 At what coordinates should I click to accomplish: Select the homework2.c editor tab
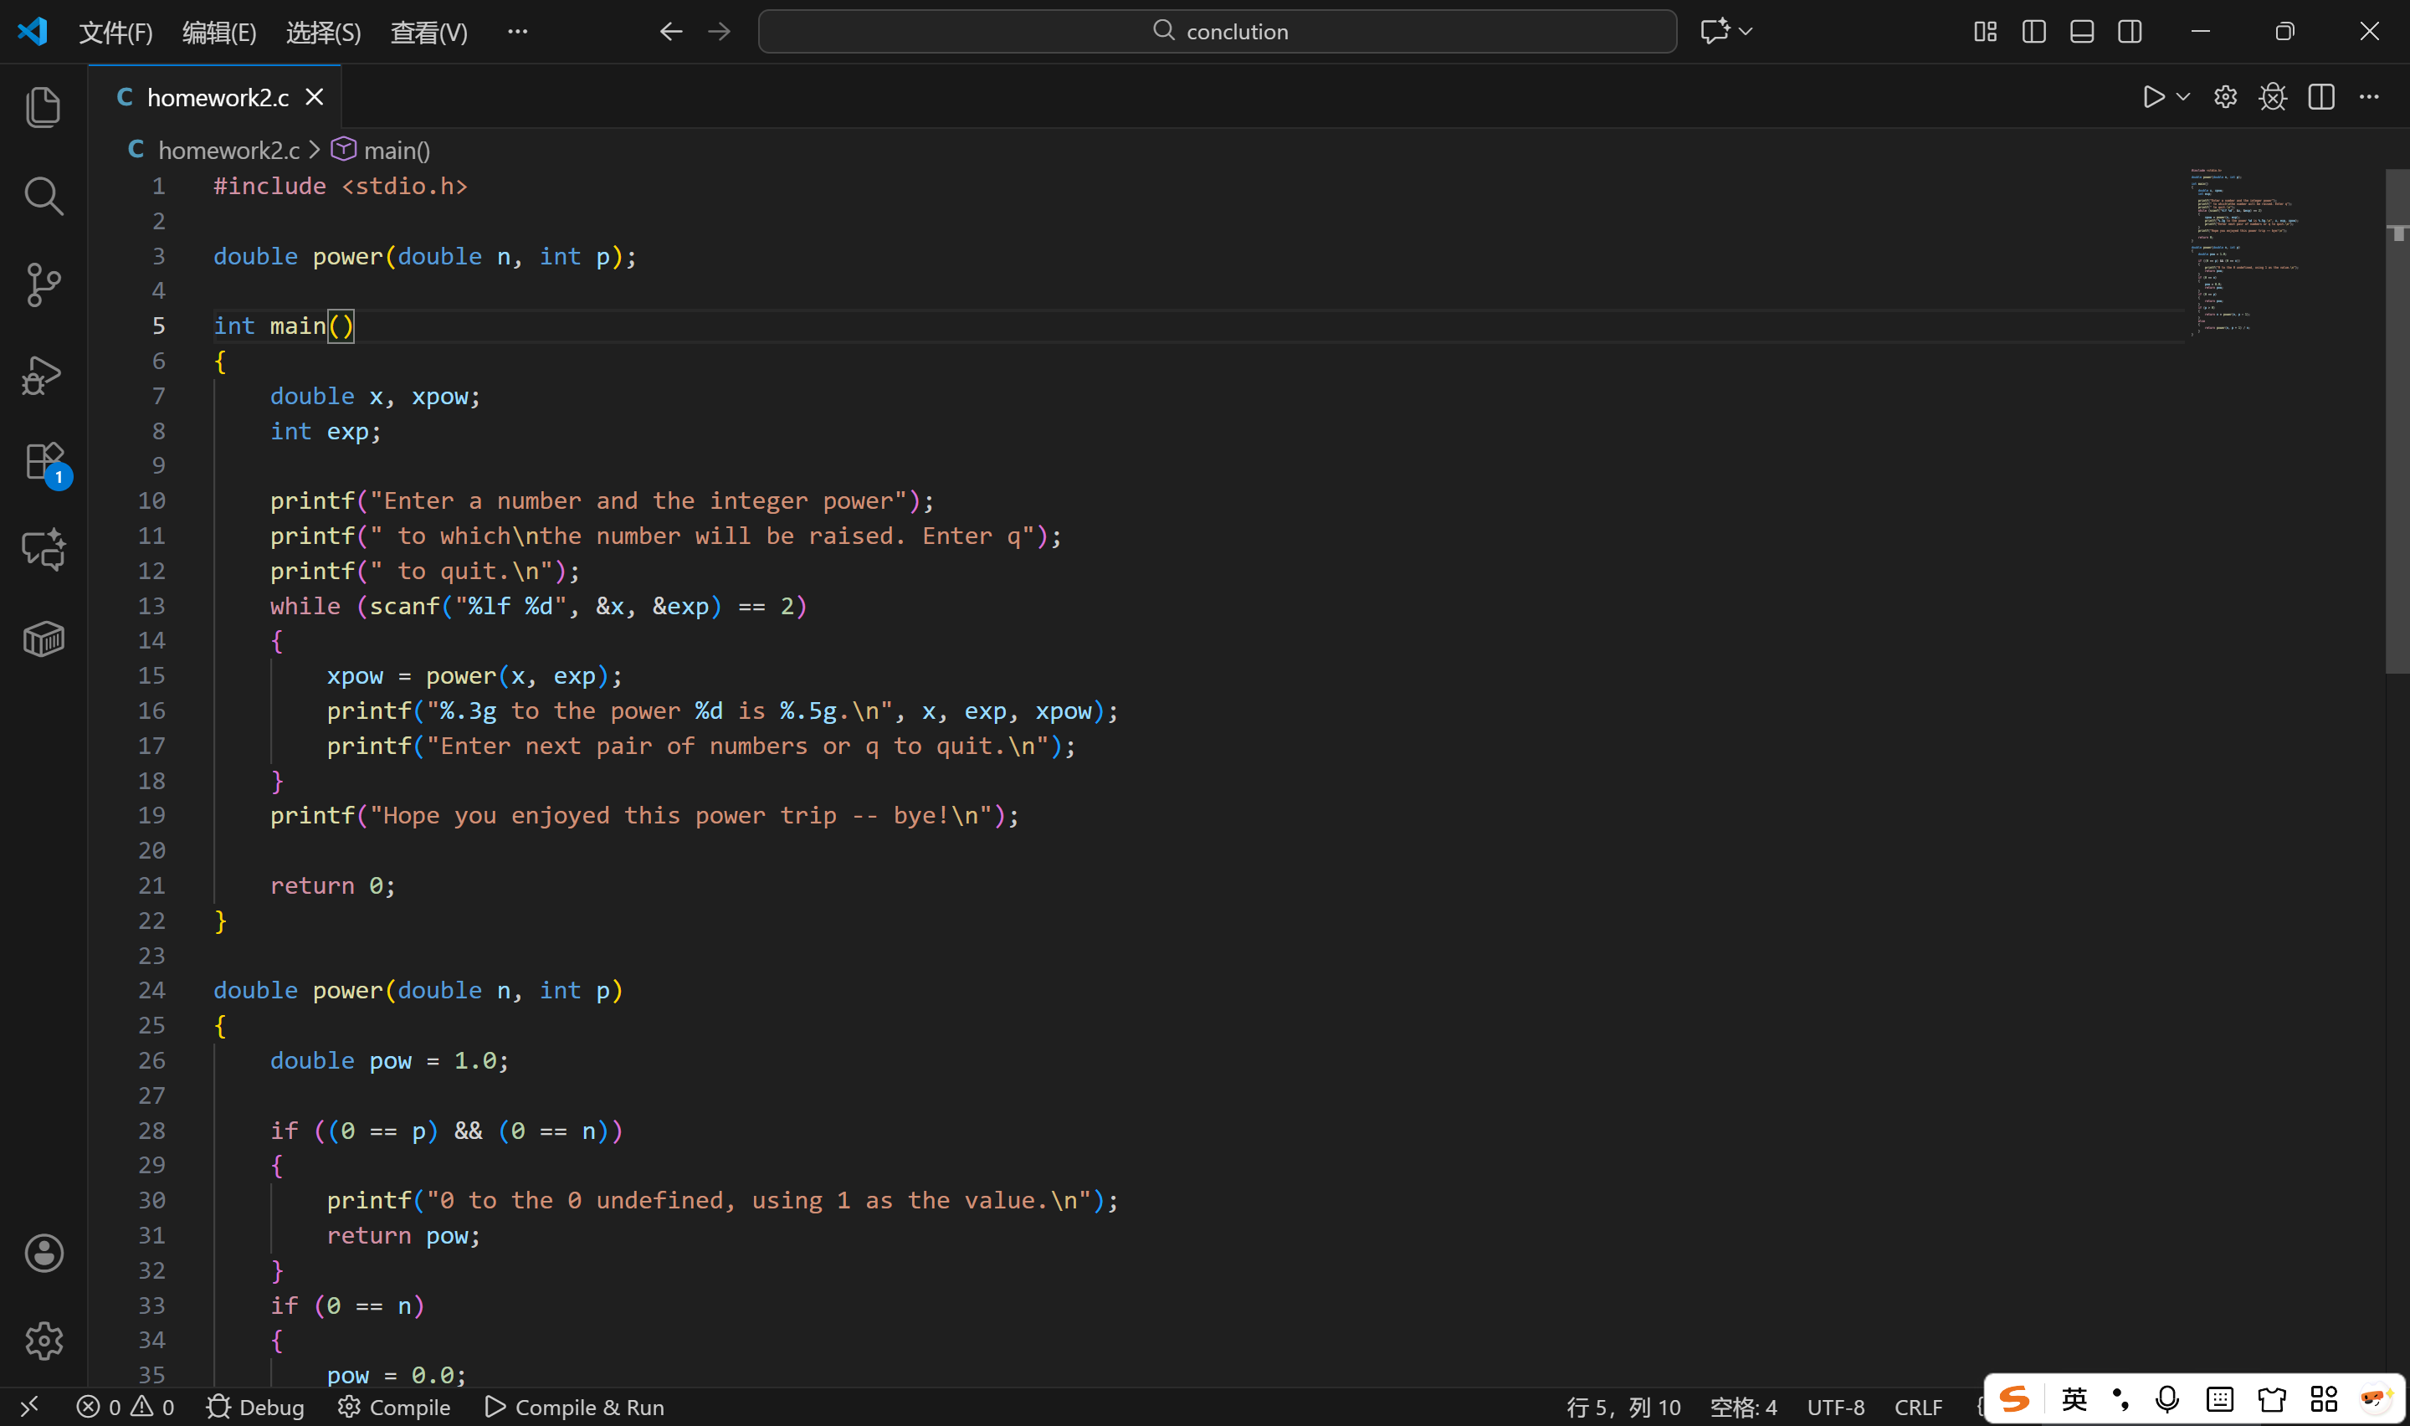click(217, 97)
